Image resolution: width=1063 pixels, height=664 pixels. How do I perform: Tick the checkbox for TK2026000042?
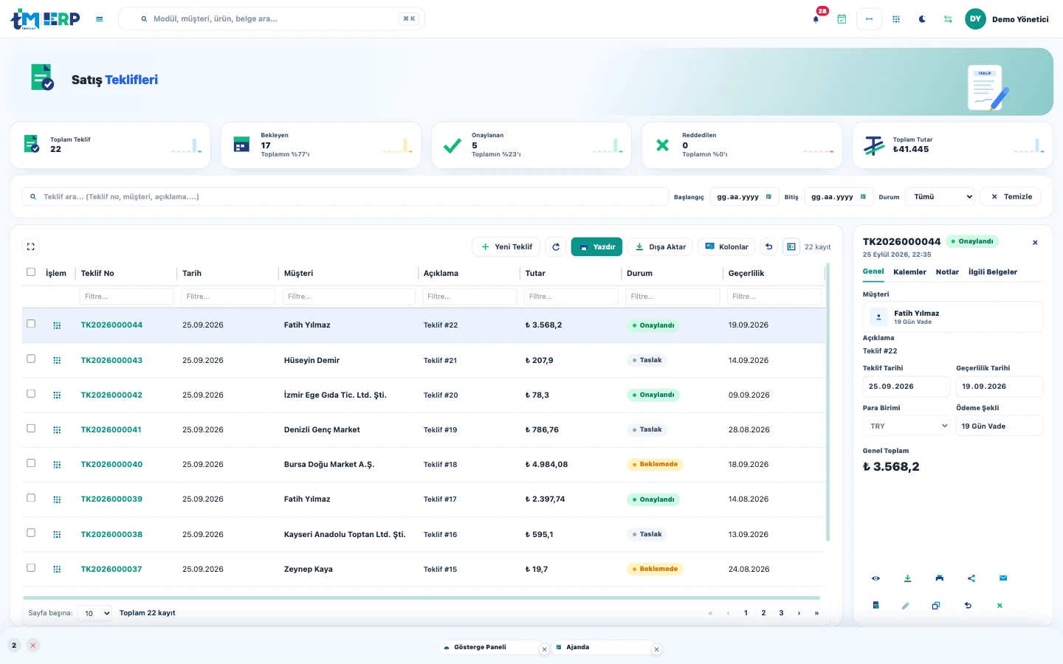[x=31, y=393]
